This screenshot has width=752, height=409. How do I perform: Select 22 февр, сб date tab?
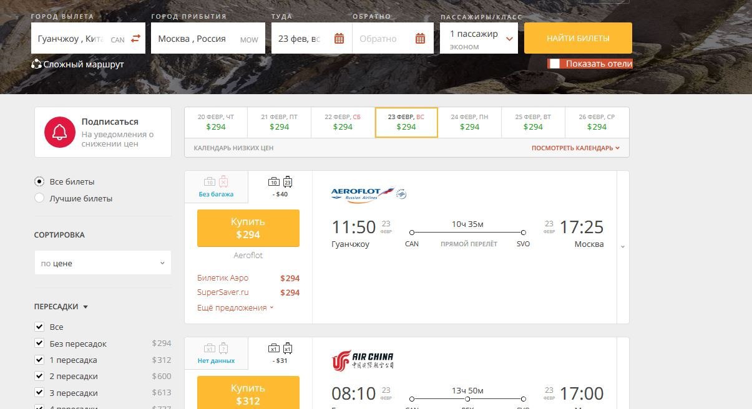(343, 122)
